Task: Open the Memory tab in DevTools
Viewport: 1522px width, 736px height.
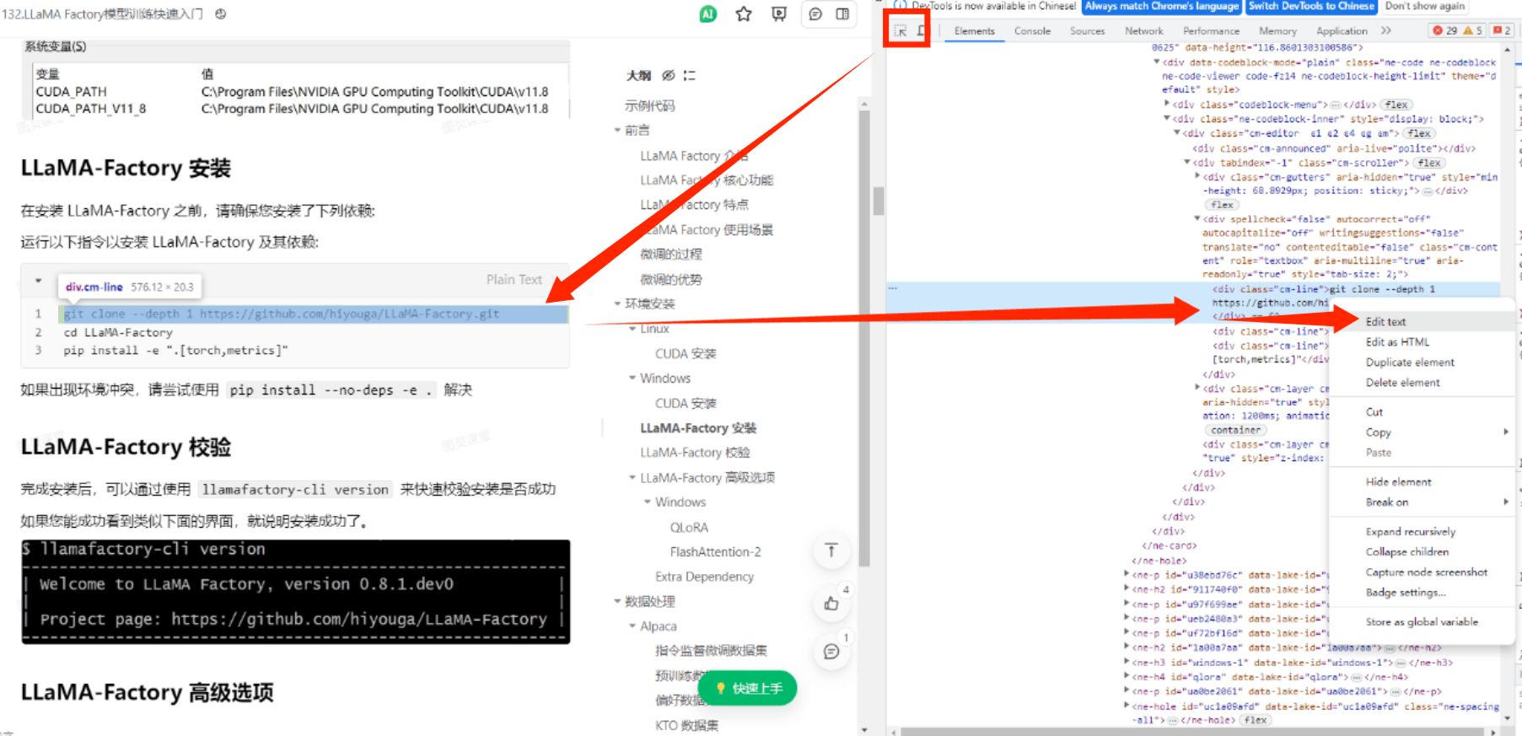Action: click(x=1277, y=31)
